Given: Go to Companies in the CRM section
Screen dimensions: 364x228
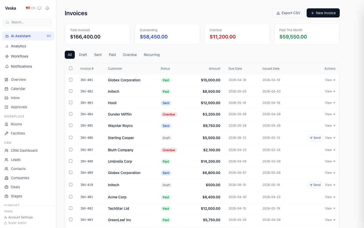Looking at the screenshot, I should tap(28, 178).
